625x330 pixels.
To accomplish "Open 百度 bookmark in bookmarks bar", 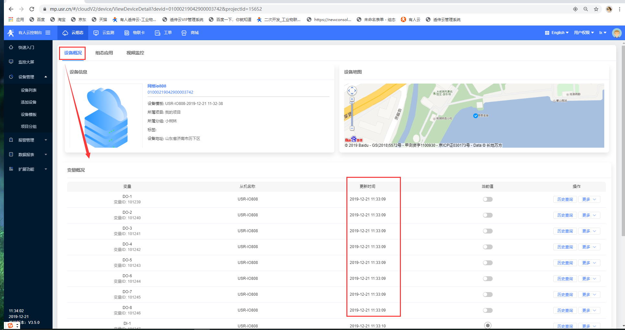I will 37,19.
